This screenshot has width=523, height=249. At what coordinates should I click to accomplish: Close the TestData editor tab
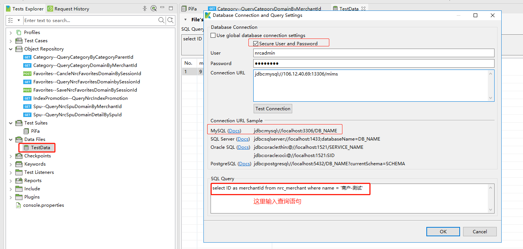tap(363, 9)
